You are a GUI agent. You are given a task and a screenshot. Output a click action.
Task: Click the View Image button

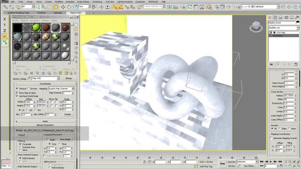click(65, 139)
